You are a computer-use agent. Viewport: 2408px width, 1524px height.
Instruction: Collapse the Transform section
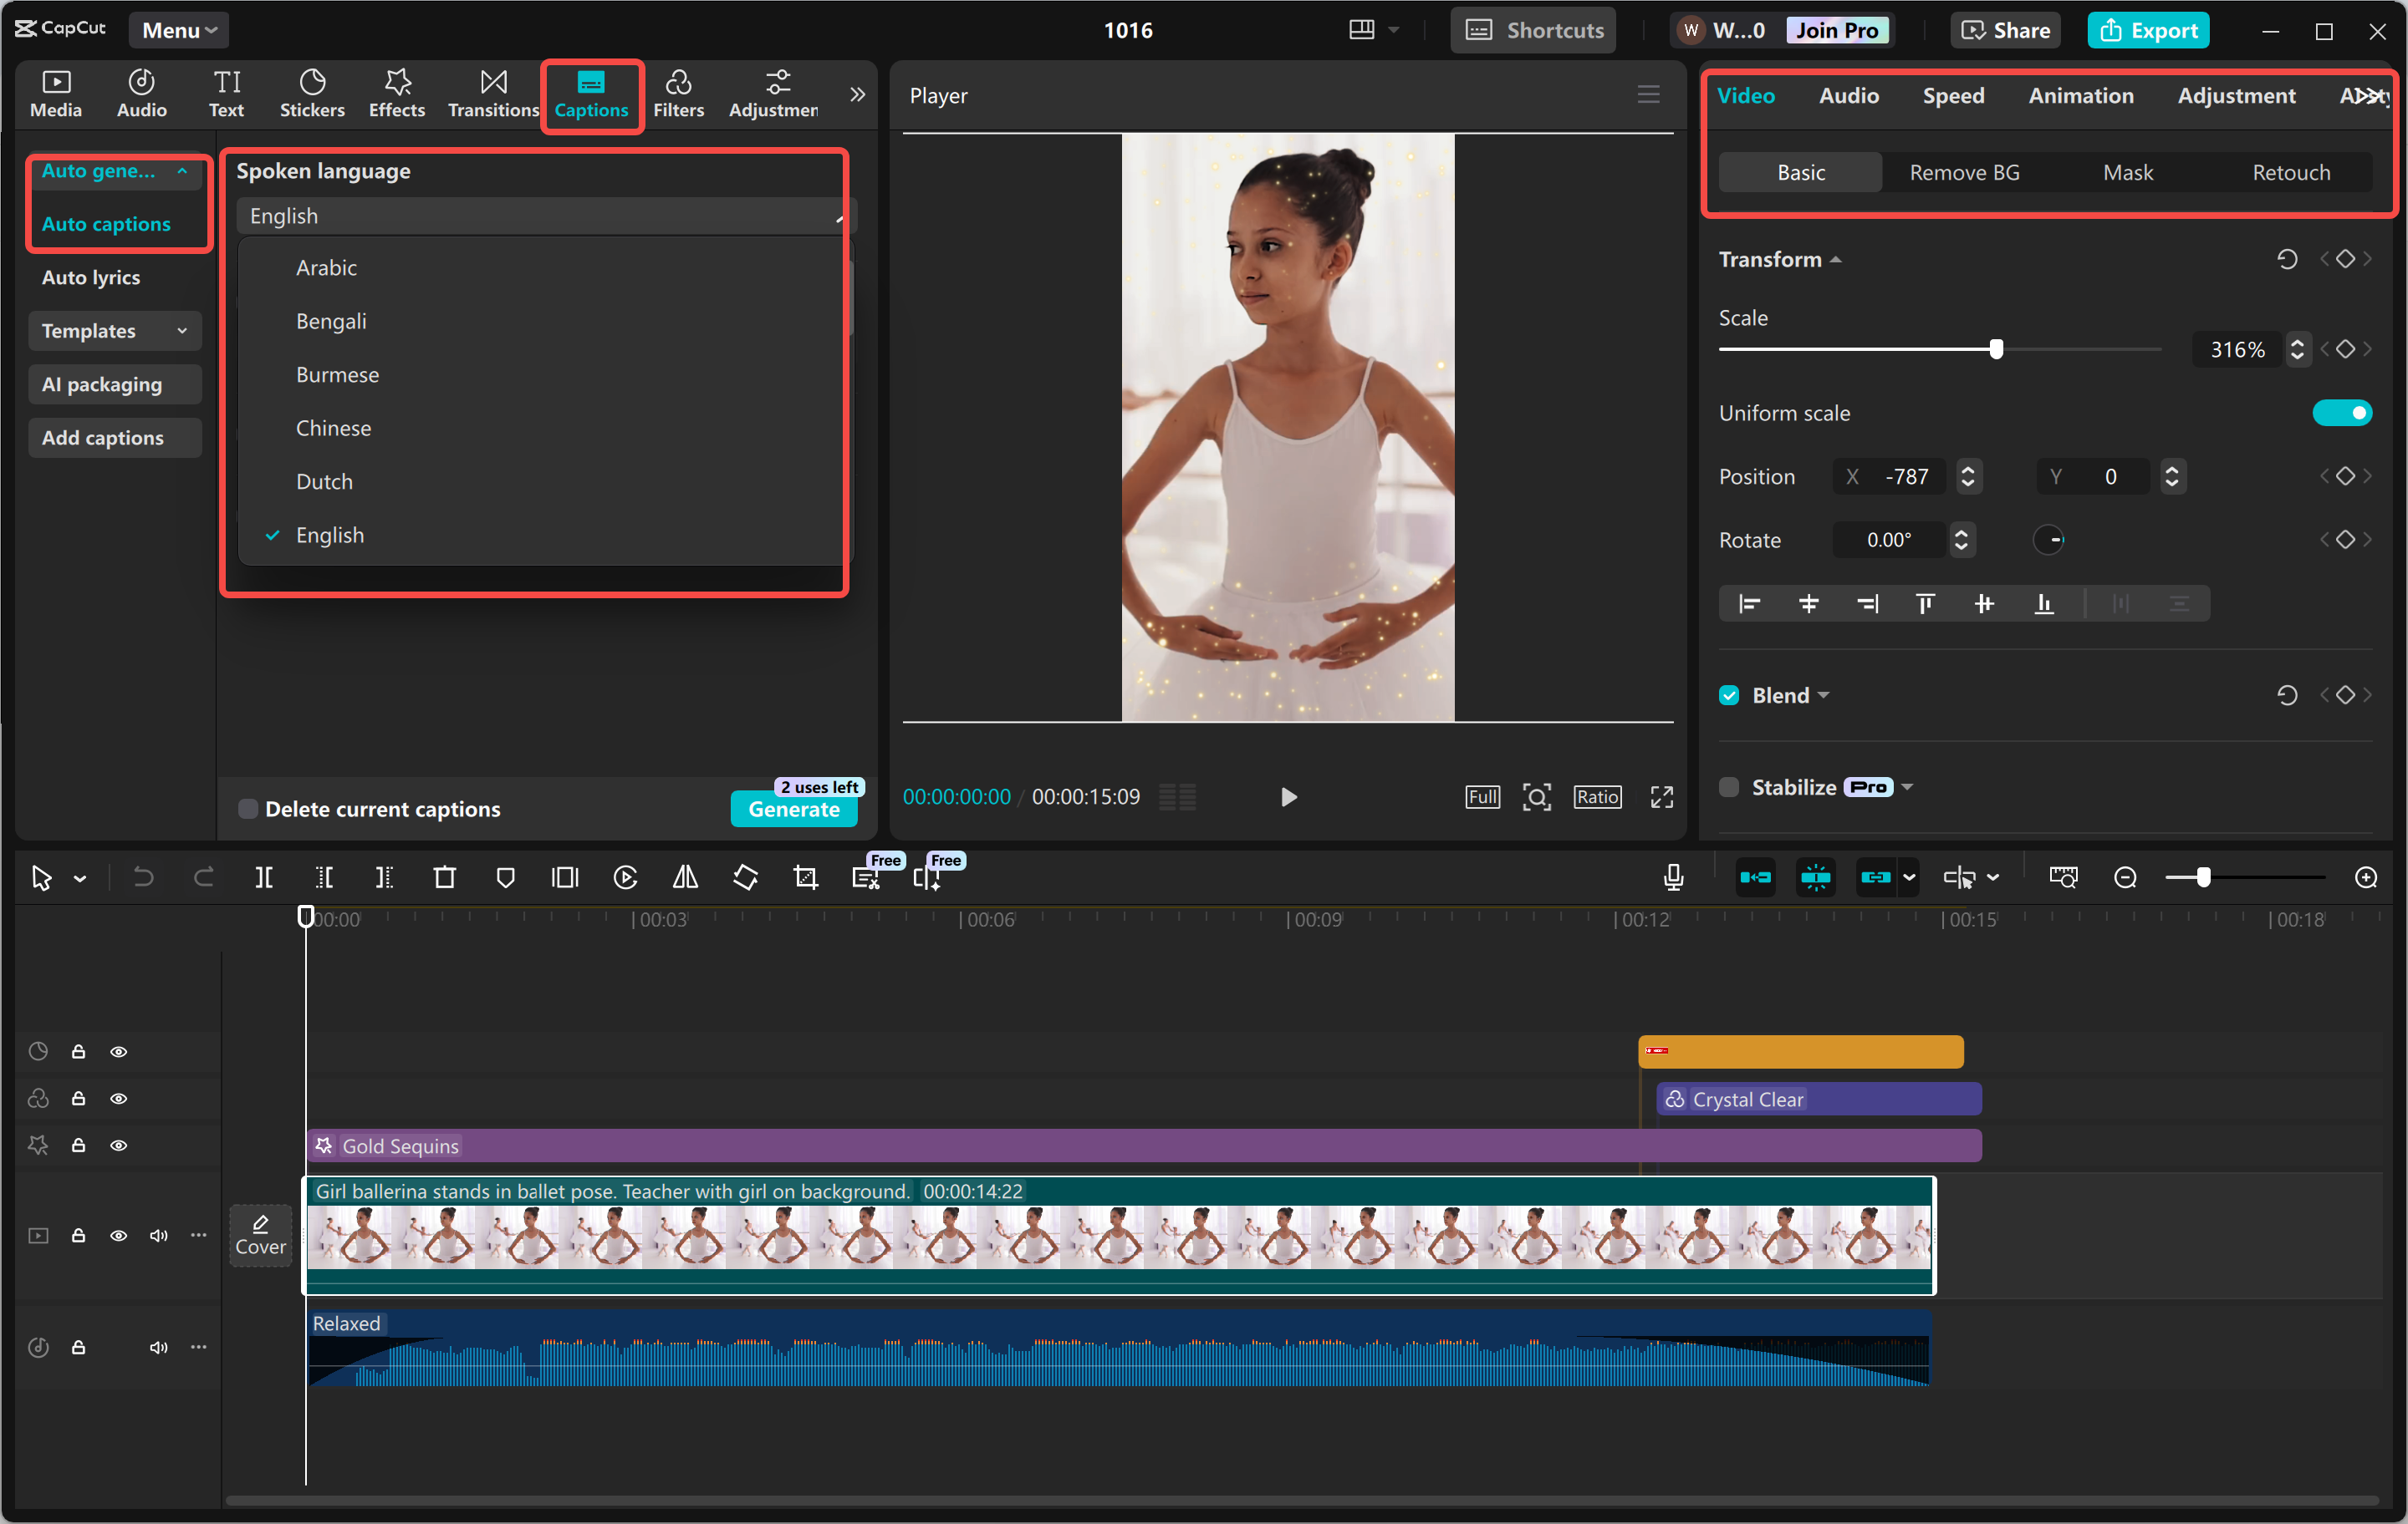pos(1836,259)
